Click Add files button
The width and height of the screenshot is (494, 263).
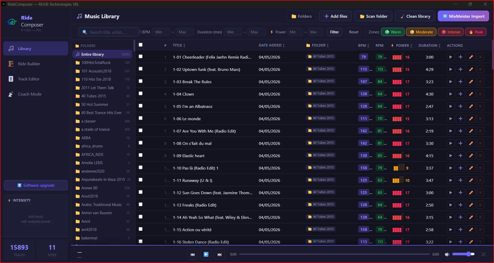pyautogui.click(x=336, y=16)
